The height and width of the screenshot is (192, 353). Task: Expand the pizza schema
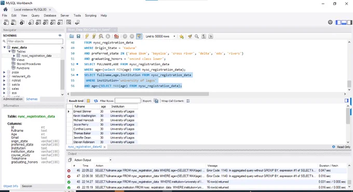4,72
